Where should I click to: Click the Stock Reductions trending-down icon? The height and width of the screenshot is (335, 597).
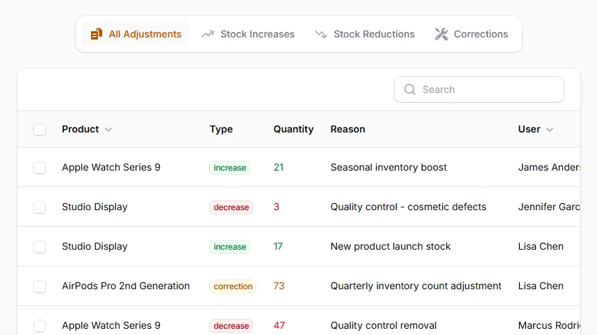click(x=321, y=34)
